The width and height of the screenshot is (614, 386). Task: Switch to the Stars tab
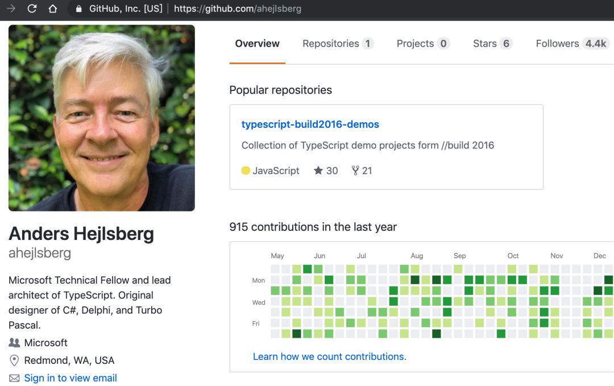492,43
